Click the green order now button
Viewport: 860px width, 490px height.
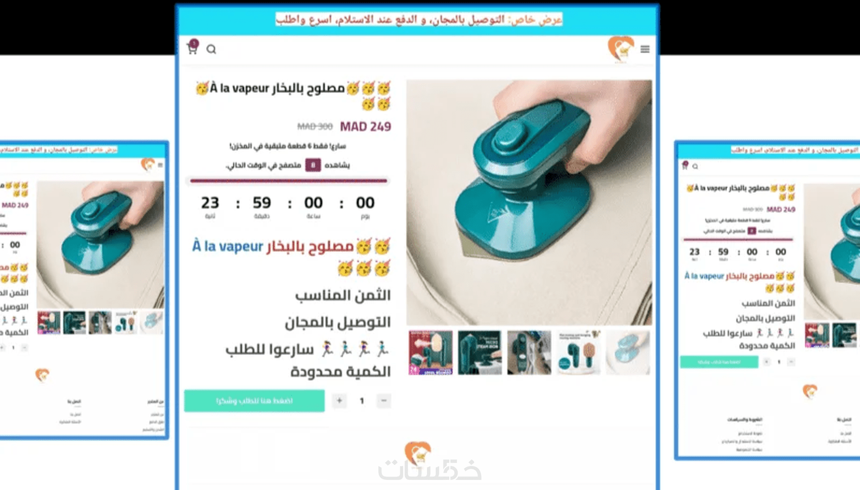coord(254,401)
